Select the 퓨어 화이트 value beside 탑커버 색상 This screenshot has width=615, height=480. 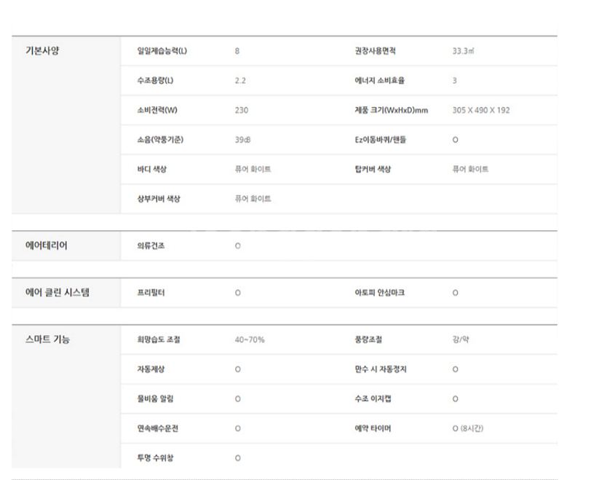[470, 169]
